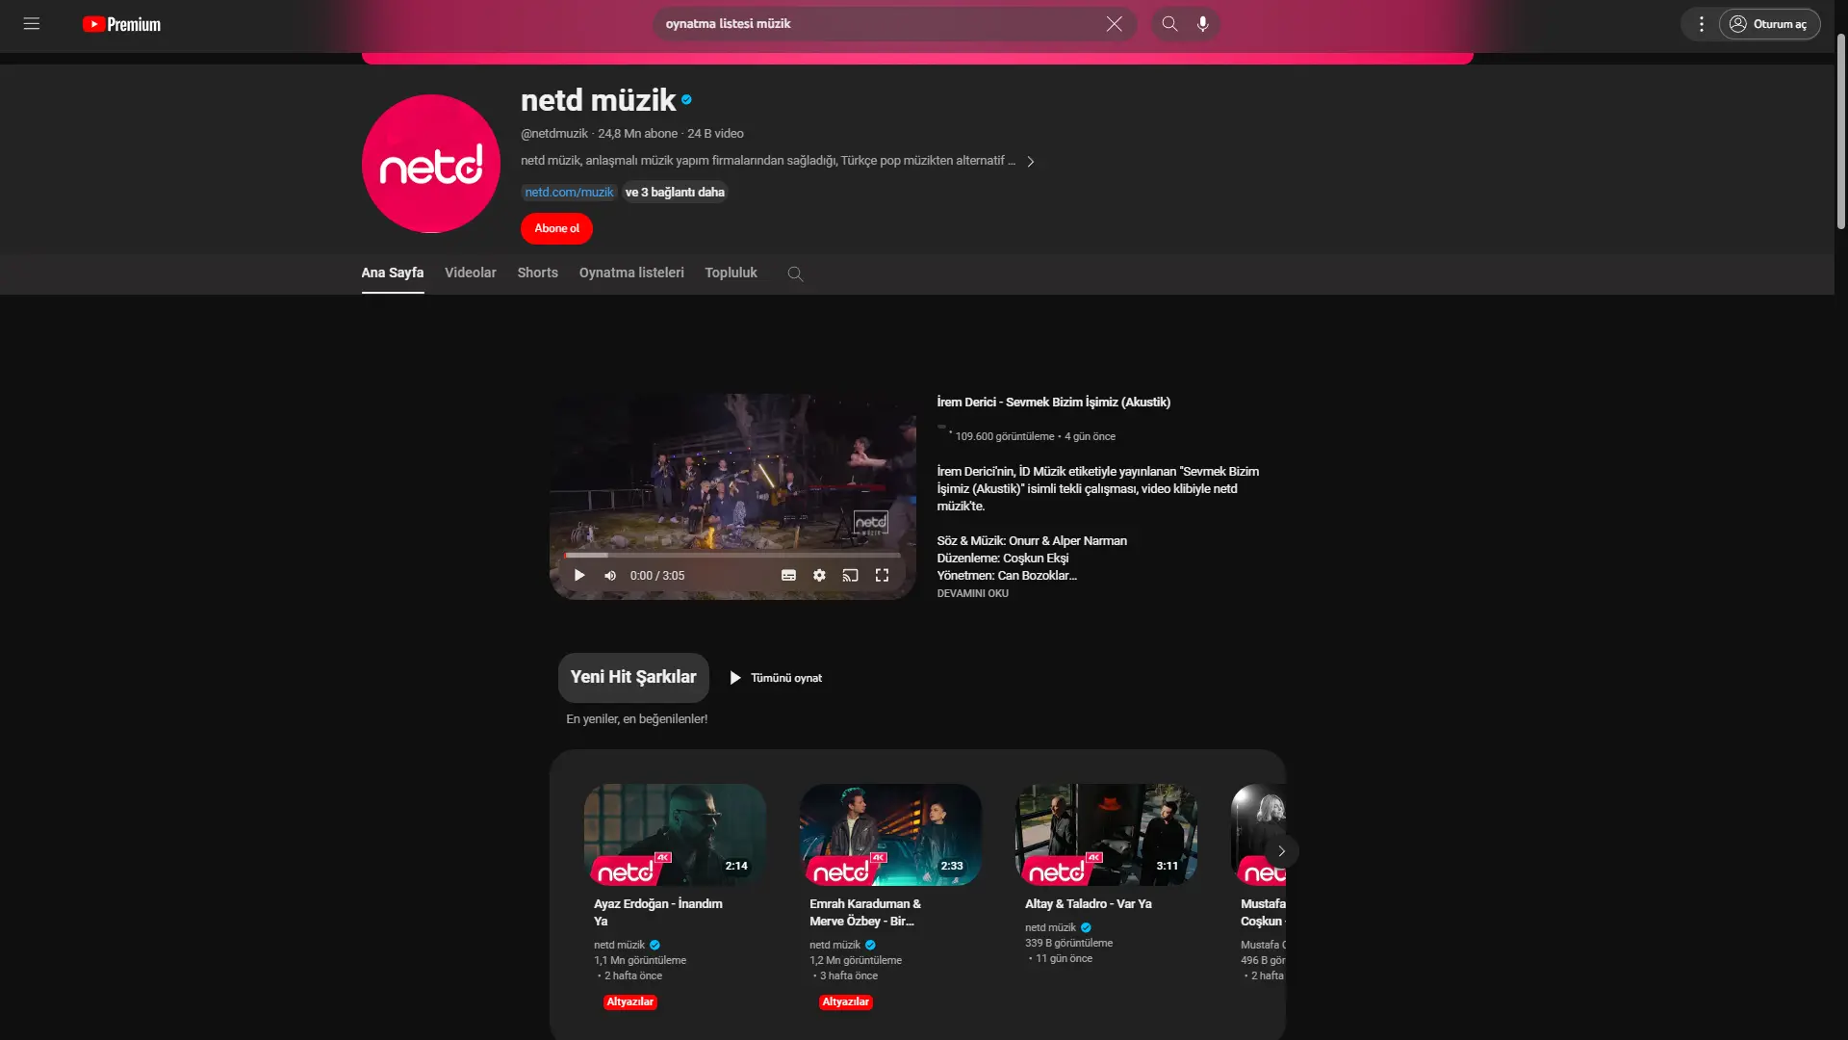Clear the search box text
The height and width of the screenshot is (1040, 1848).
[1114, 24]
